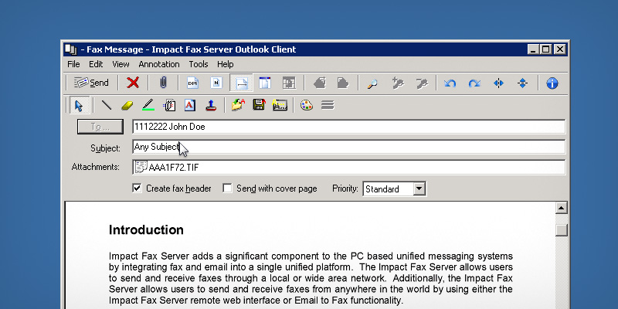618x309 pixels.
Task: Click the paperclip attach file icon
Action: pyautogui.click(x=163, y=83)
